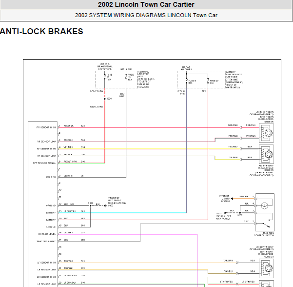293x287 pixels.
Task: Click the "TAN/BLK" wire label at pin 21
Action: tap(68, 268)
